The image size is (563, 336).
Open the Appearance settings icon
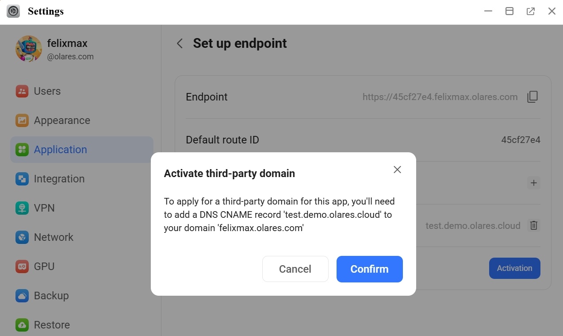(x=22, y=120)
